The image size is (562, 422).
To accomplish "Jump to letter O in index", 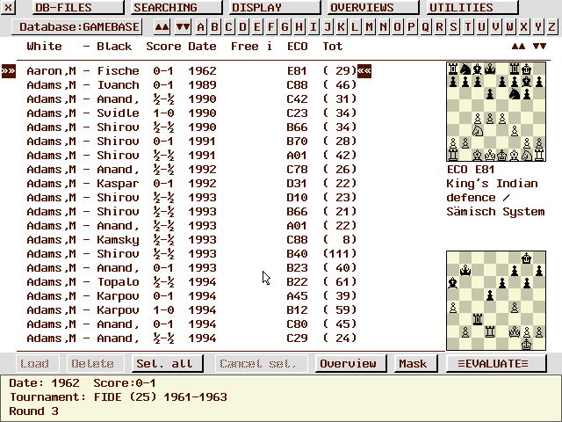I will tap(397, 27).
